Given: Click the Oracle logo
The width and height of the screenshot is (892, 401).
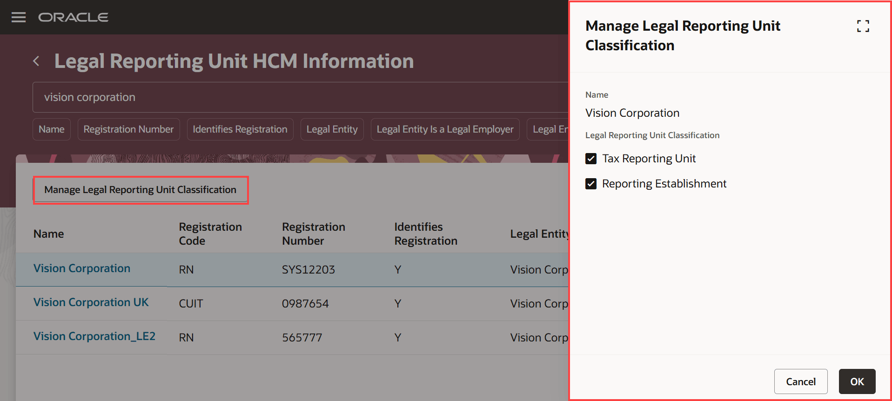Looking at the screenshot, I should click(x=73, y=17).
